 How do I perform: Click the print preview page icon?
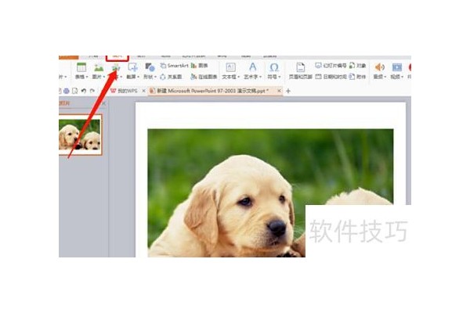[75, 91]
